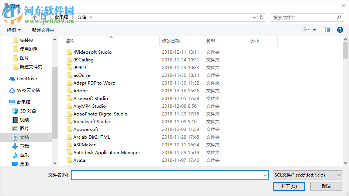Refresh the current folder listing
This screenshot has width=349, height=196.
point(262,17)
